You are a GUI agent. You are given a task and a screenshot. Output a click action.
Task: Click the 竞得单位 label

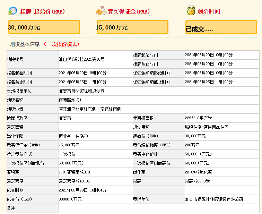coord(141,199)
